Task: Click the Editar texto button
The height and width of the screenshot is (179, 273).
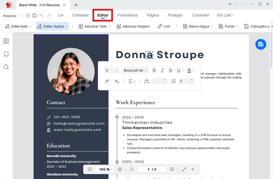Action: click(x=18, y=26)
